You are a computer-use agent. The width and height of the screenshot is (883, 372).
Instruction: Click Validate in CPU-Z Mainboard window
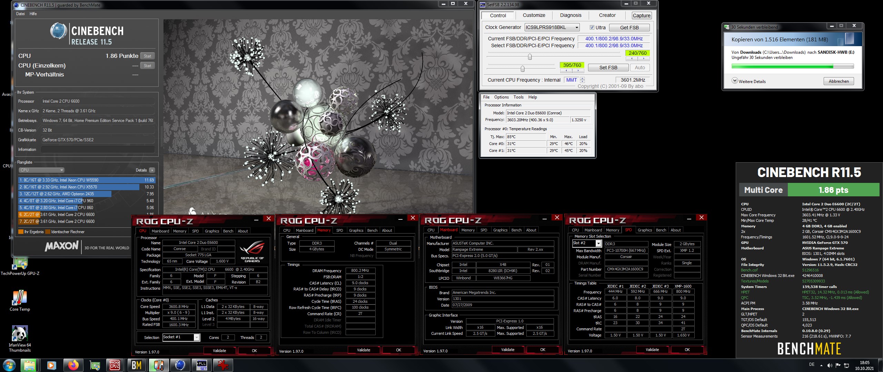[x=507, y=350]
